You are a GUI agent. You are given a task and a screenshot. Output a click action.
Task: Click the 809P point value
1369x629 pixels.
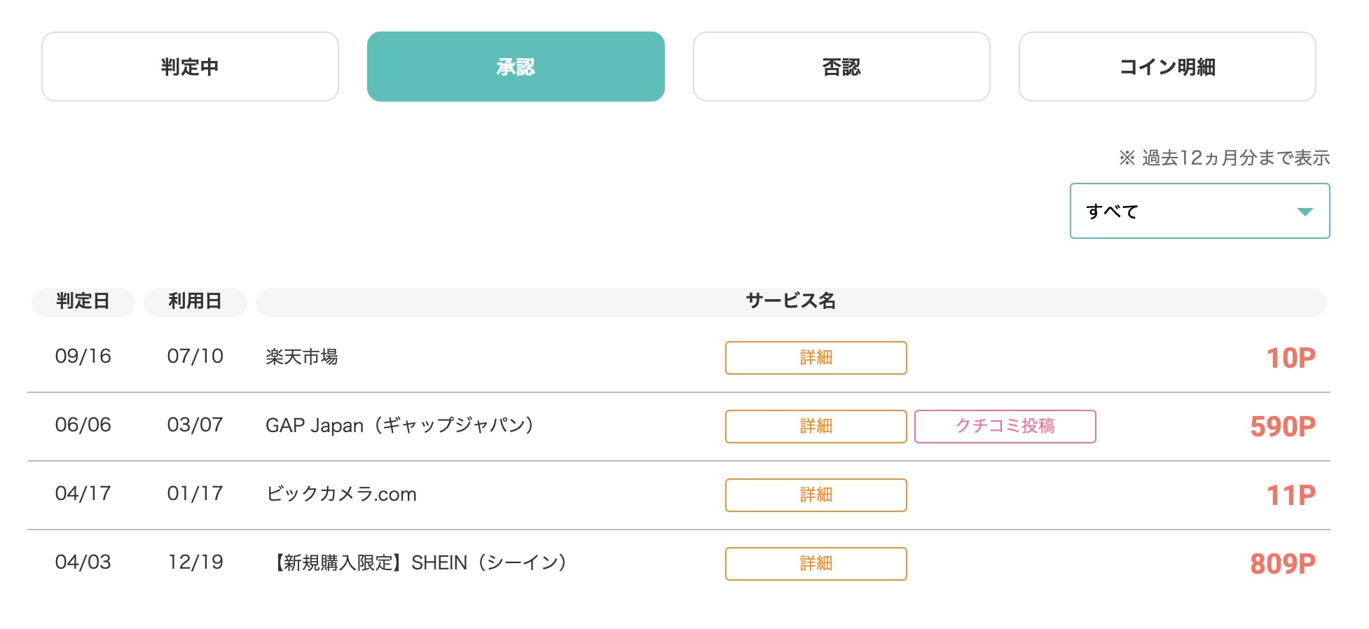click(1282, 564)
